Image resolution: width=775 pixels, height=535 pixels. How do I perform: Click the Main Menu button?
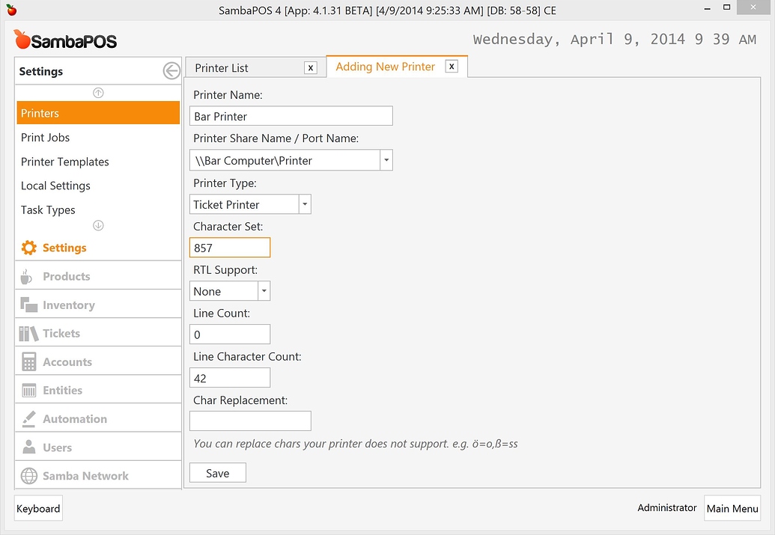pos(732,508)
